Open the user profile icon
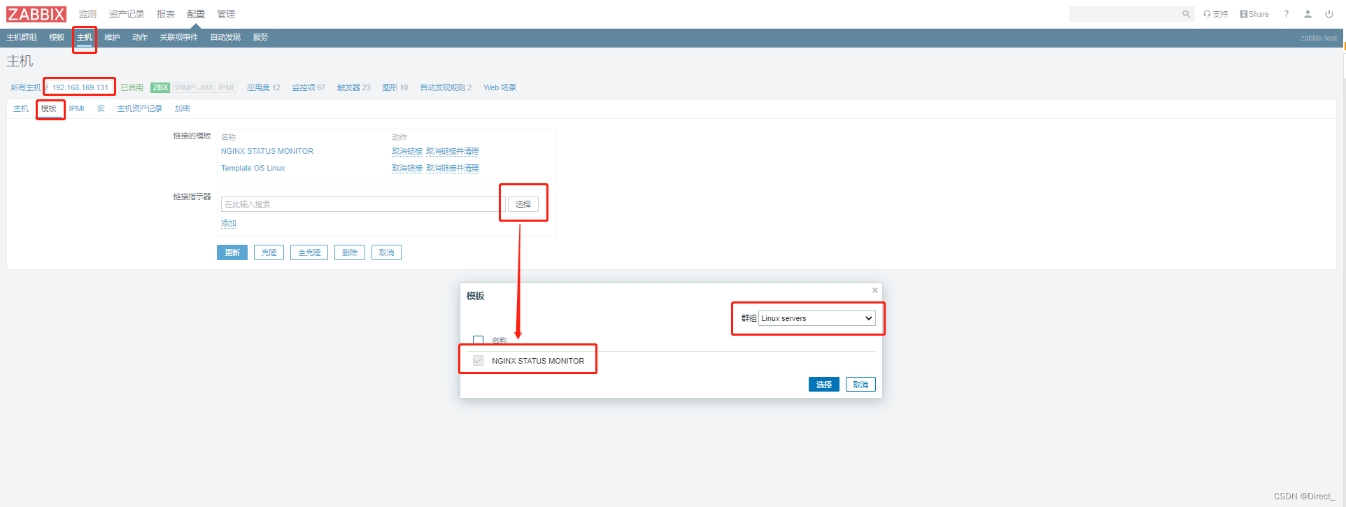 point(1308,14)
